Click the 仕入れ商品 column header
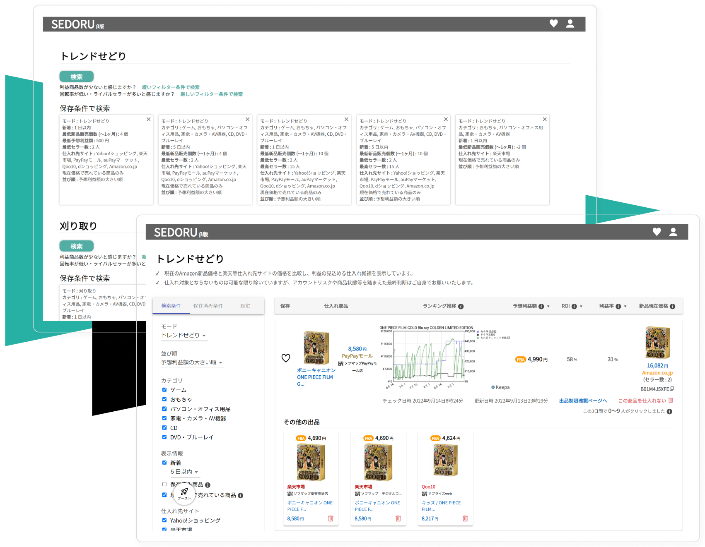 click(336, 306)
